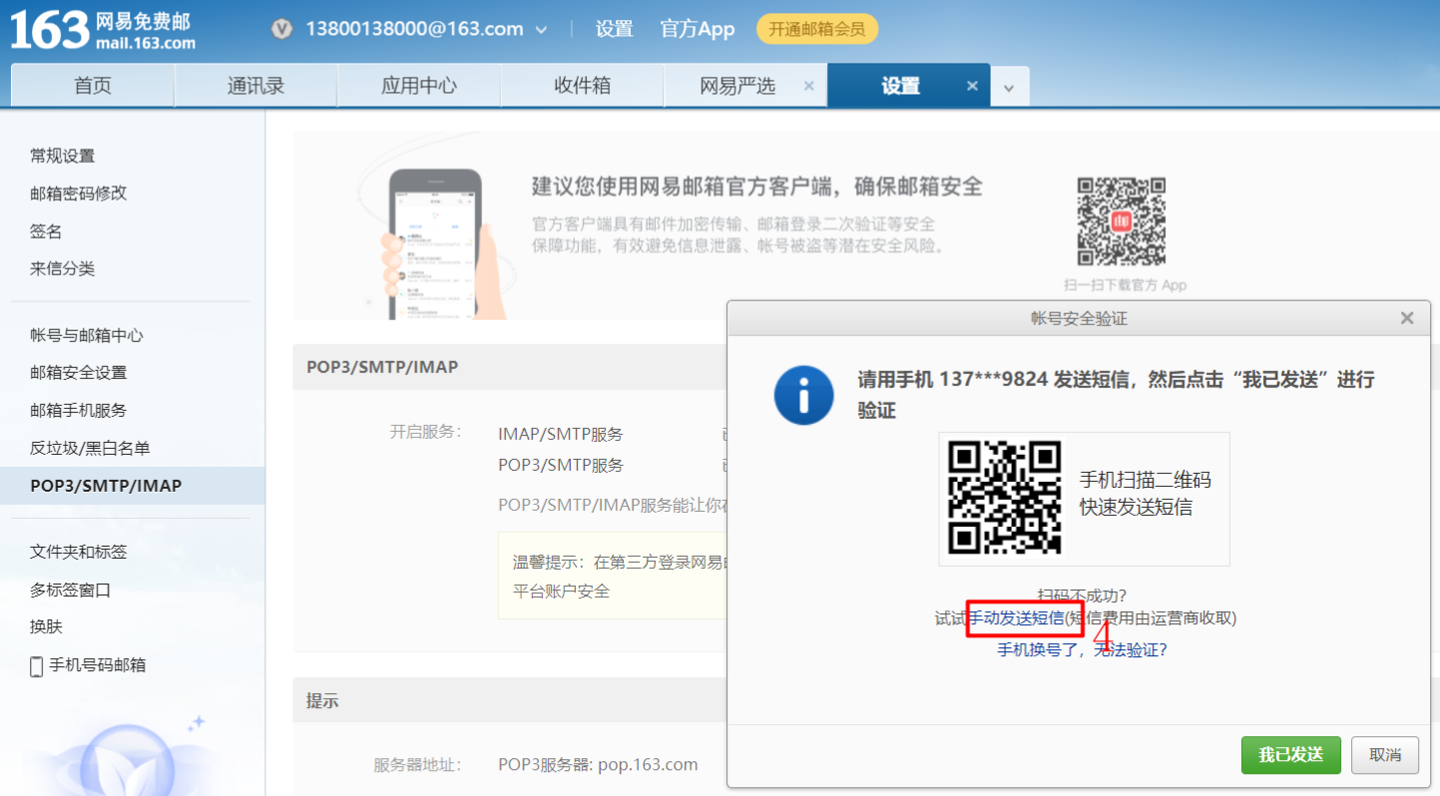
Task: Expand the account dropdown arrow next to 13800138000@163.com
Action: tap(541, 30)
